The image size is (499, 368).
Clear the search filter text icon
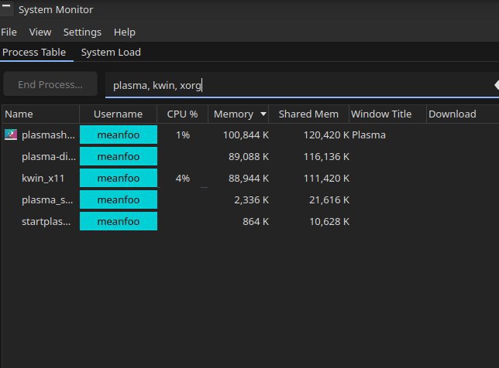[496, 85]
